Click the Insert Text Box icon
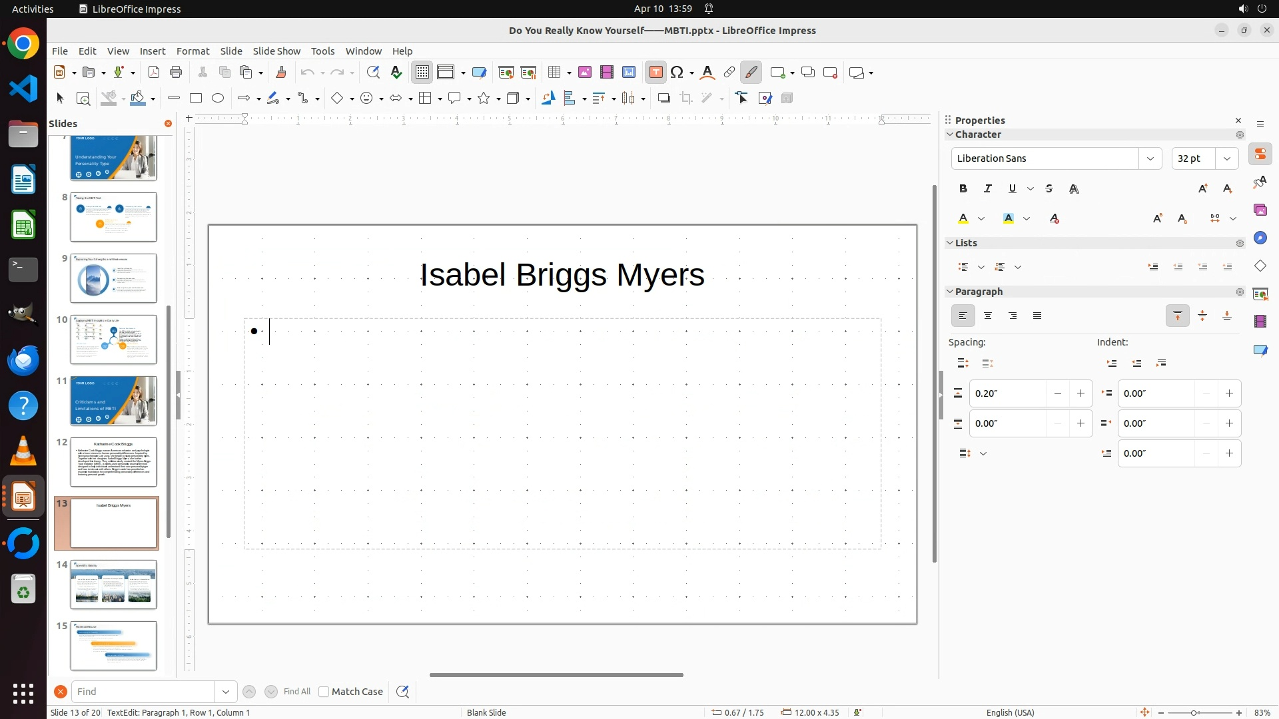This screenshot has width=1279, height=719. click(x=655, y=73)
